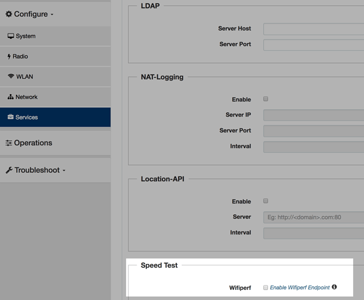Tick the Enable Wifiperf Endpoint checkbox
Screen dimensions: 364x300
[x=266, y=287]
